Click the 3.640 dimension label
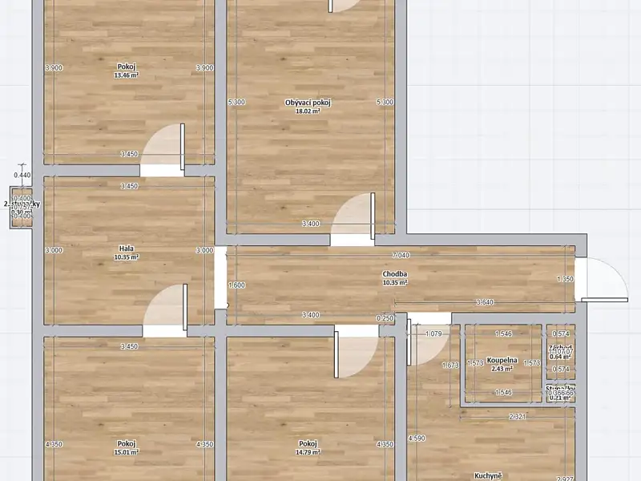This screenshot has width=641, height=481. point(485,302)
